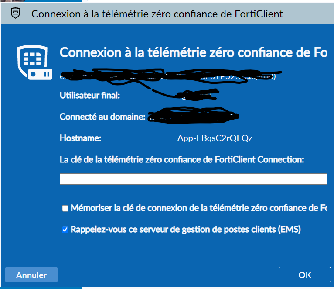This screenshot has width=334, height=289.
Task: Confirm the dialog with OK
Action: [x=305, y=275]
